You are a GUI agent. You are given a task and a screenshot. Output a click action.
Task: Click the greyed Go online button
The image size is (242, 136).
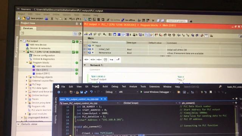(113, 20)
